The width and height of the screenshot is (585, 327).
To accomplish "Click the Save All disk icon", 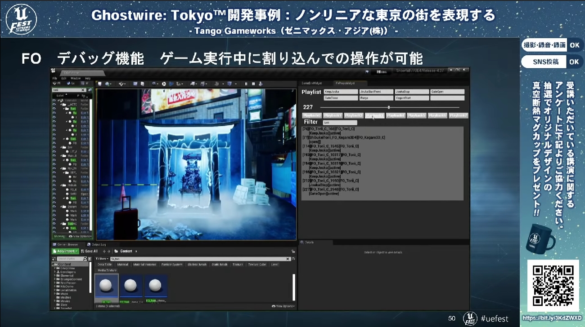I will 82,251.
